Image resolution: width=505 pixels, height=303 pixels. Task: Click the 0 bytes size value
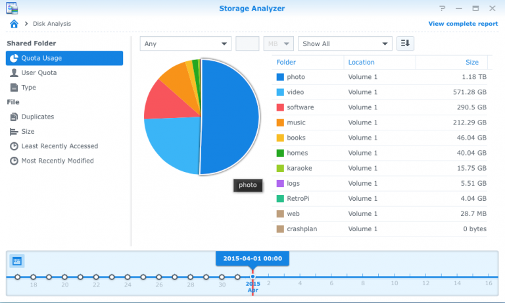tap(475, 229)
